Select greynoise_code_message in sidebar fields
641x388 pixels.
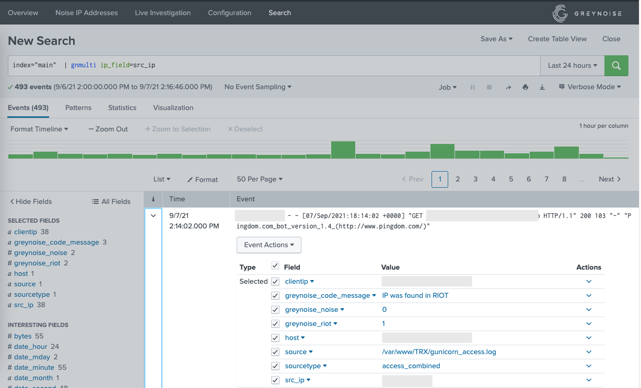click(56, 242)
